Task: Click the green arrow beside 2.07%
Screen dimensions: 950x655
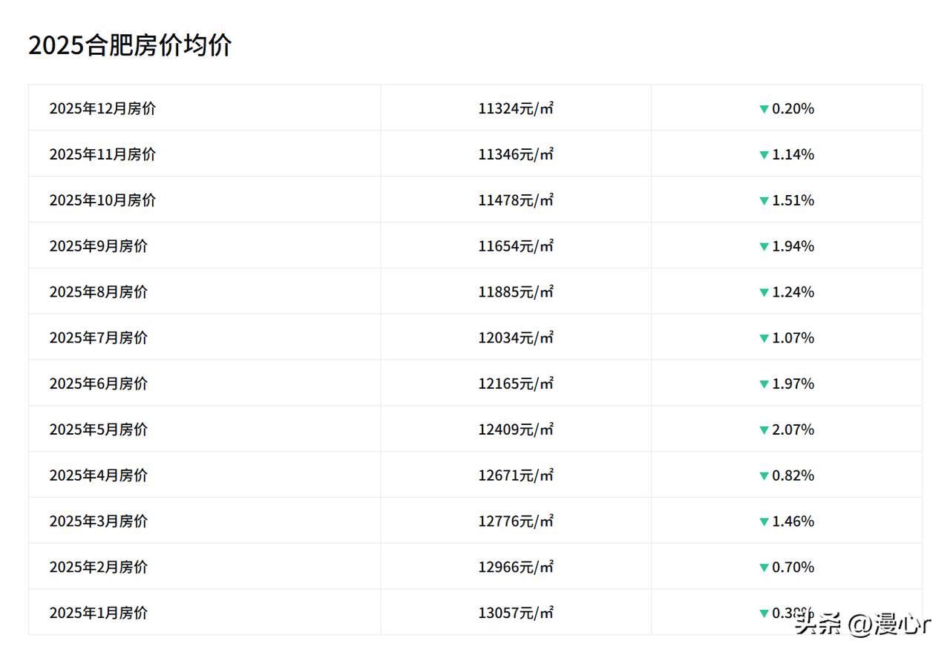Action: point(764,430)
